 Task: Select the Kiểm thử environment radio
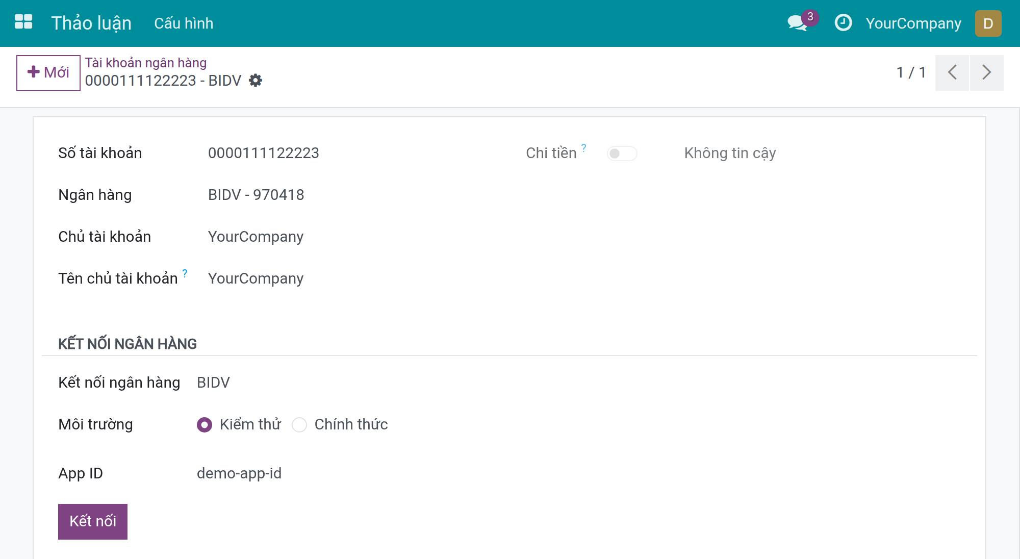click(x=205, y=425)
